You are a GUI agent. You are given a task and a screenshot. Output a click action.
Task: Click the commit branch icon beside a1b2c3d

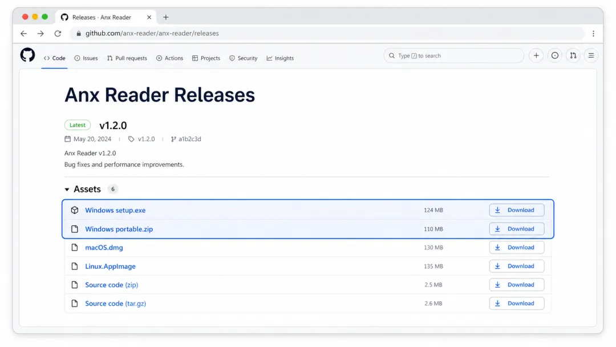pos(173,139)
